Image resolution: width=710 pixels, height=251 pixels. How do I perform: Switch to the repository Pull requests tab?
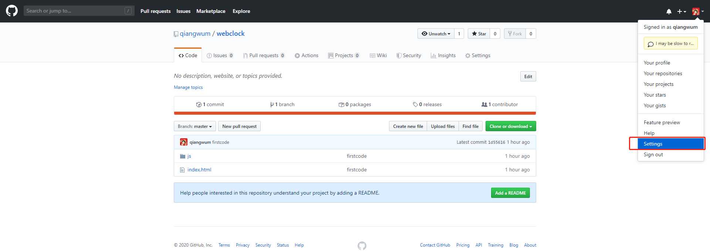pyautogui.click(x=264, y=55)
